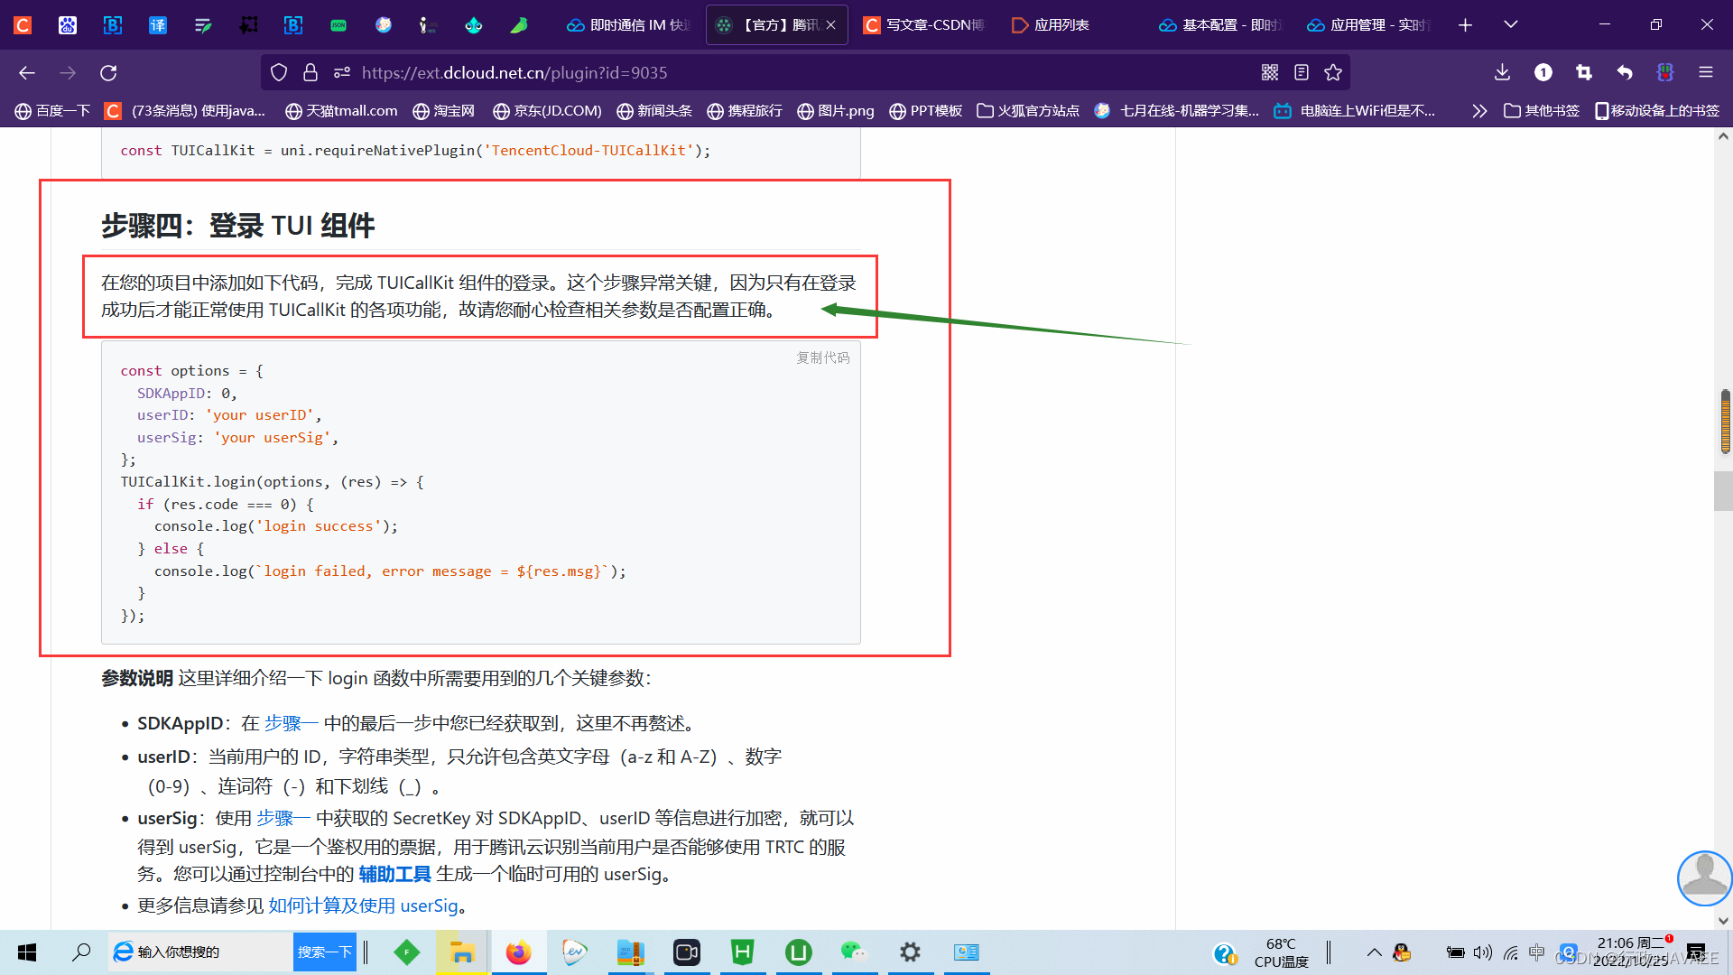Open the 其他书签 folder
Viewport: 1733px width, 975px height.
point(1542,111)
